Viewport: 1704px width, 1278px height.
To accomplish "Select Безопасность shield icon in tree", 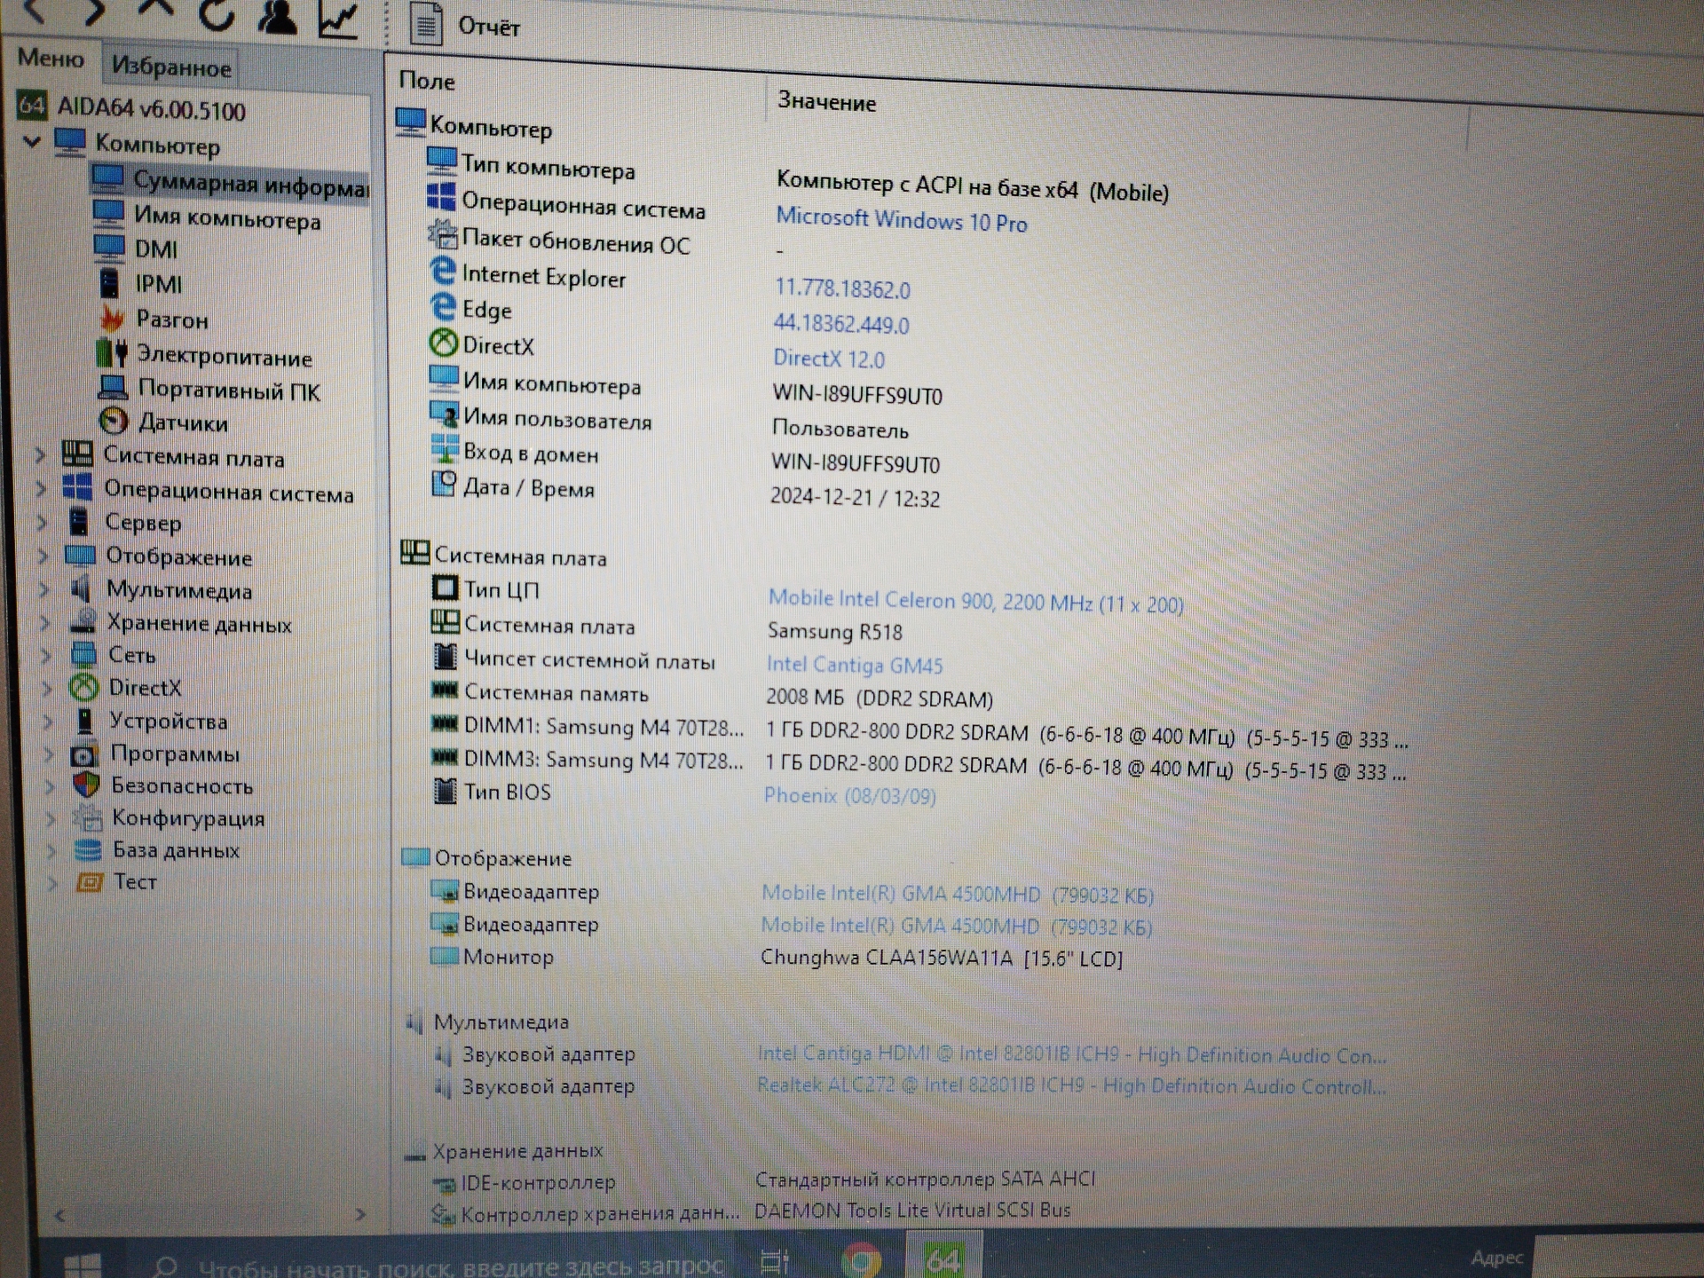I will 86,785.
